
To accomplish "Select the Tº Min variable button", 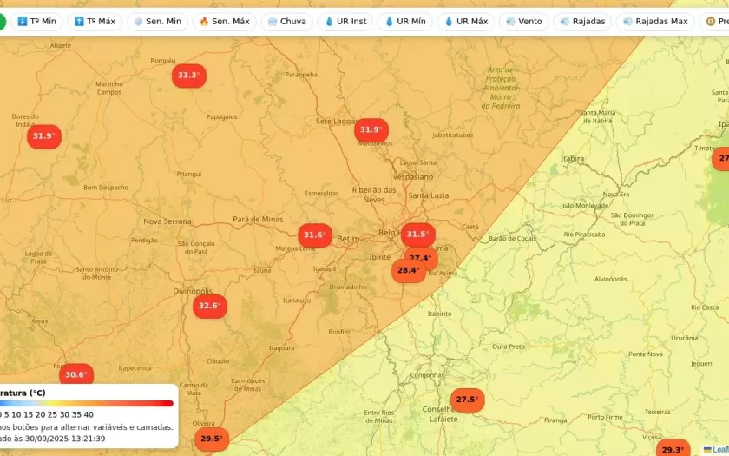I will 36,21.
